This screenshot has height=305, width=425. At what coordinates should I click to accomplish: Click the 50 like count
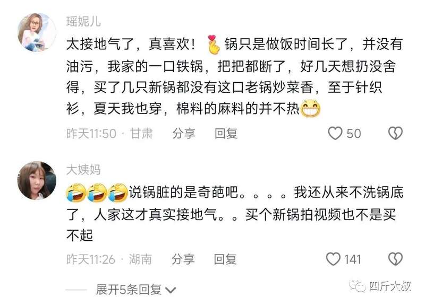point(354,134)
